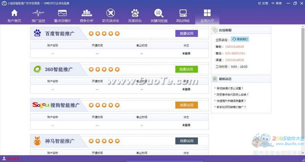This screenshot has width=305, height=162.
Task: Click the 搜狗智能推广 heading
Action: click(x=65, y=105)
